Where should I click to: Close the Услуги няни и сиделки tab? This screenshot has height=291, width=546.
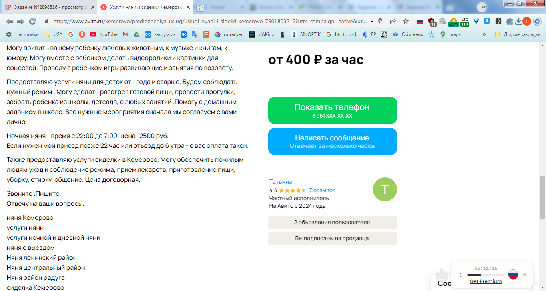click(188, 7)
